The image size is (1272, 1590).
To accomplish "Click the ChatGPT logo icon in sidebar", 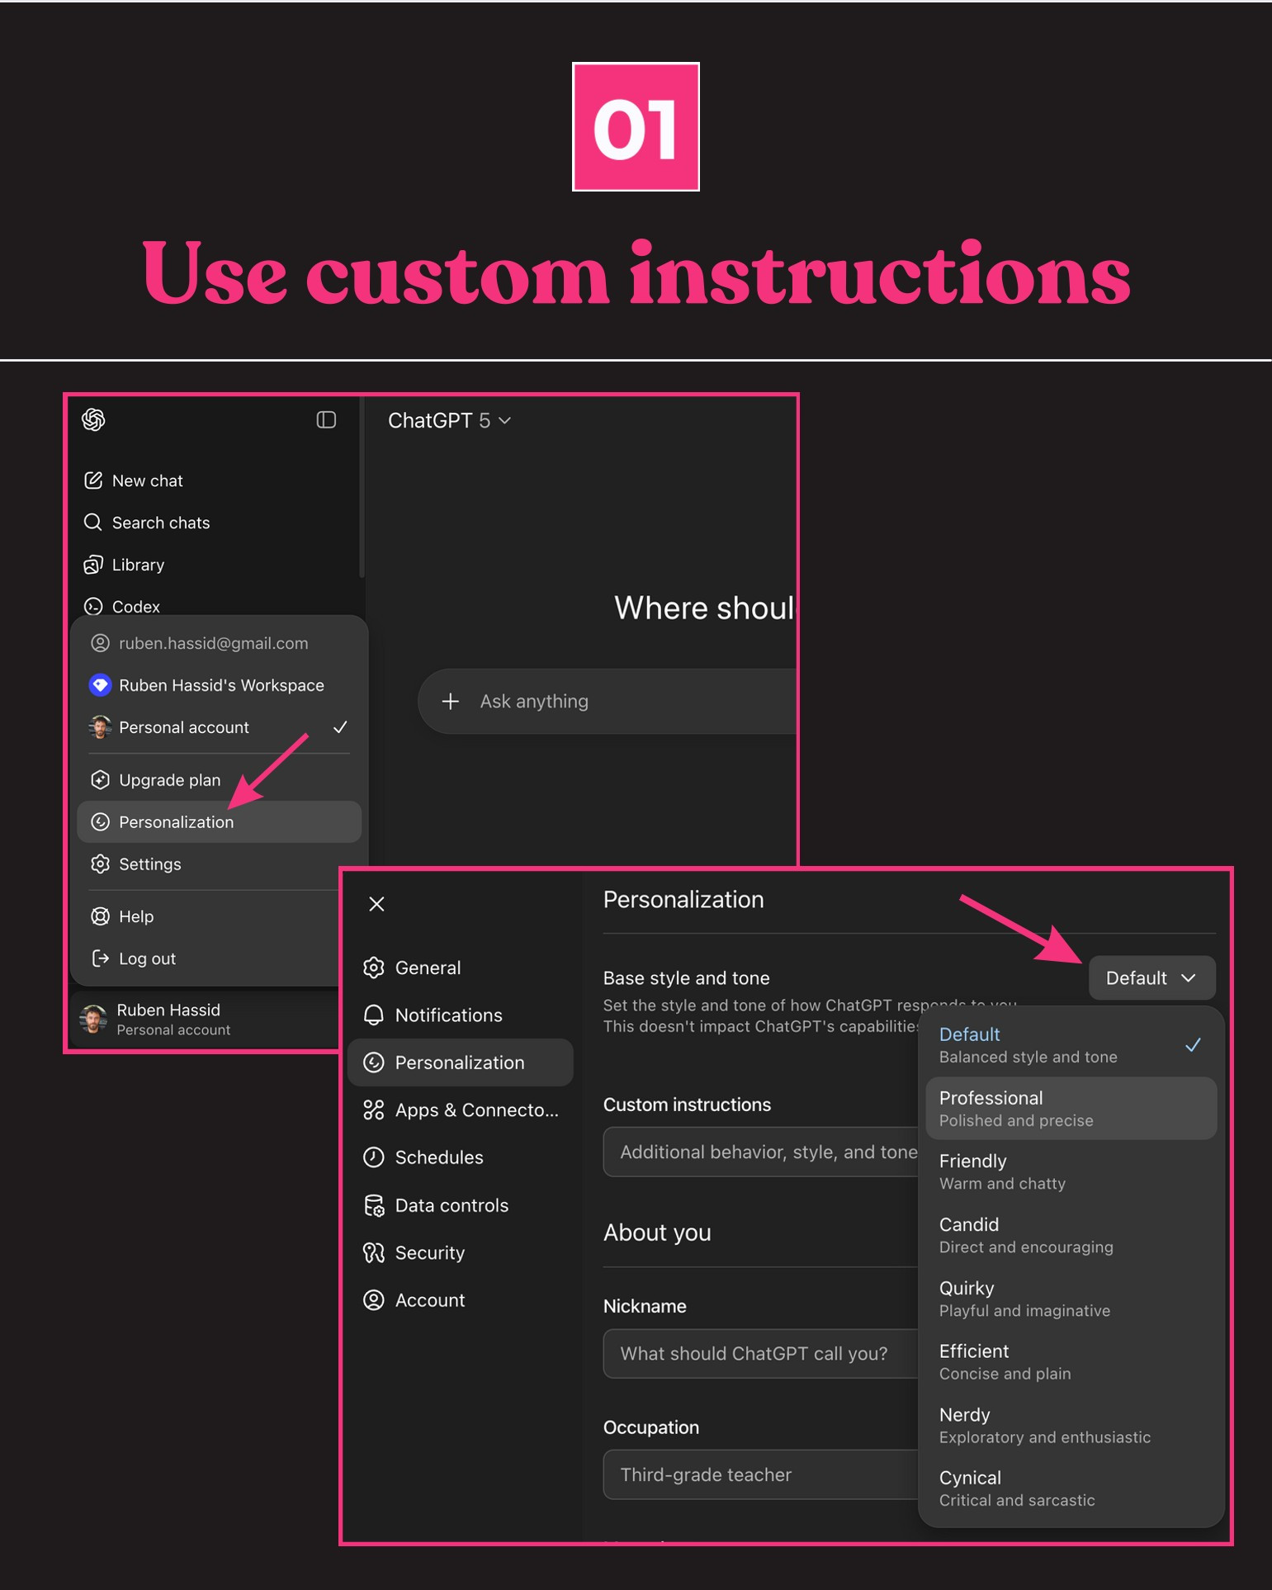I will pos(94,420).
